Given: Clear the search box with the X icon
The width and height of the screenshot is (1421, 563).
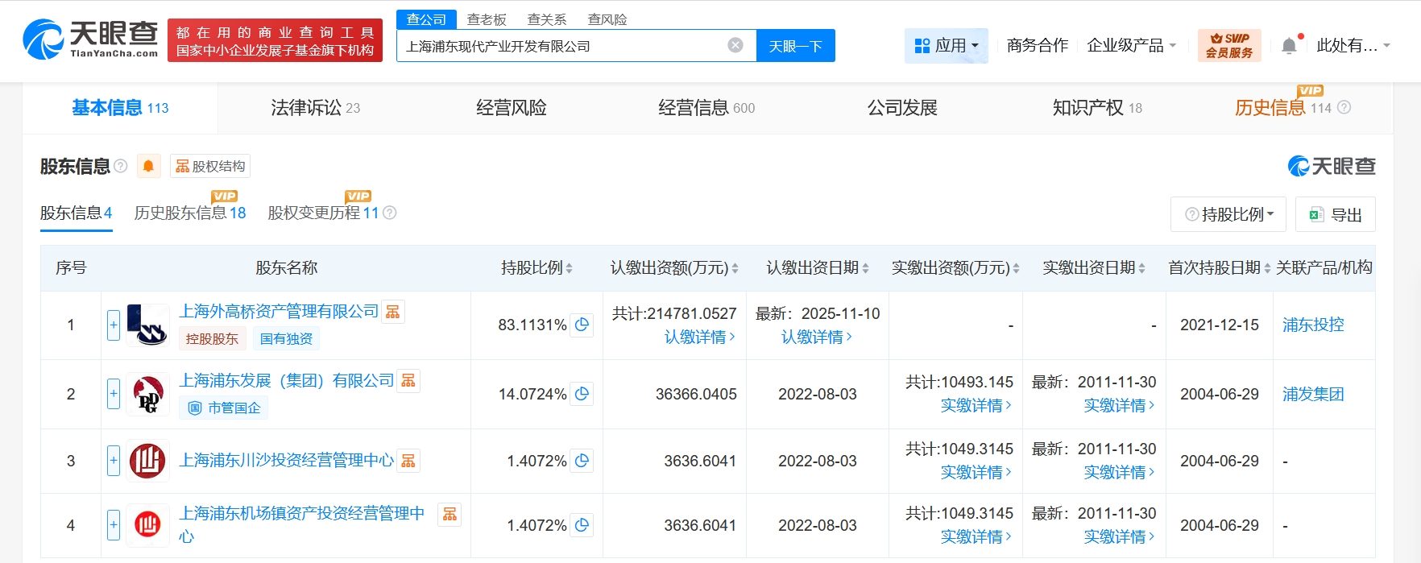Looking at the screenshot, I should click(x=735, y=45).
